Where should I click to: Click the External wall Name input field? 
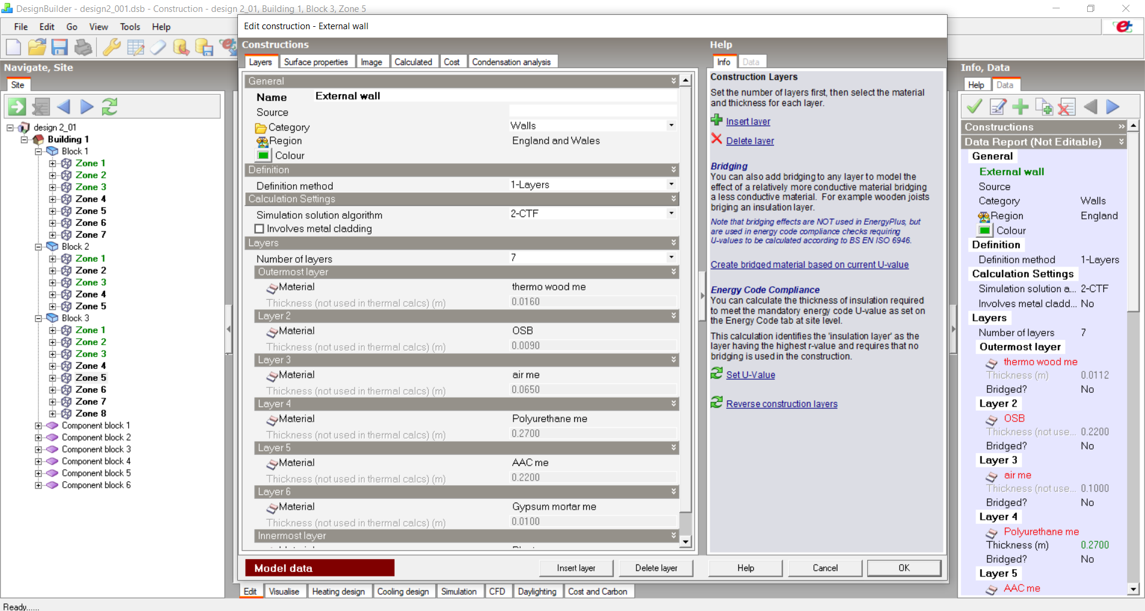coord(495,96)
